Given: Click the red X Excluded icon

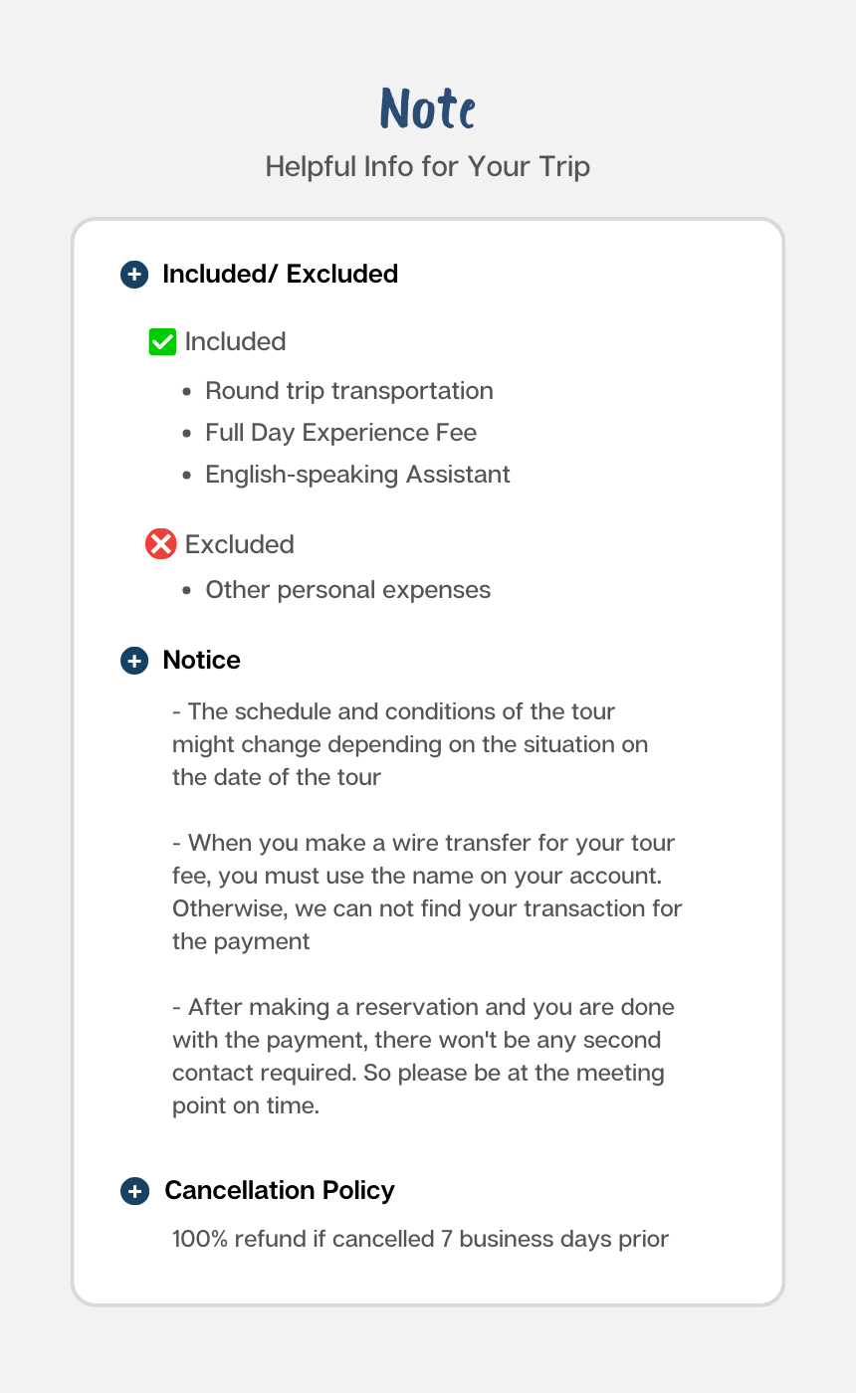Looking at the screenshot, I should tap(160, 544).
